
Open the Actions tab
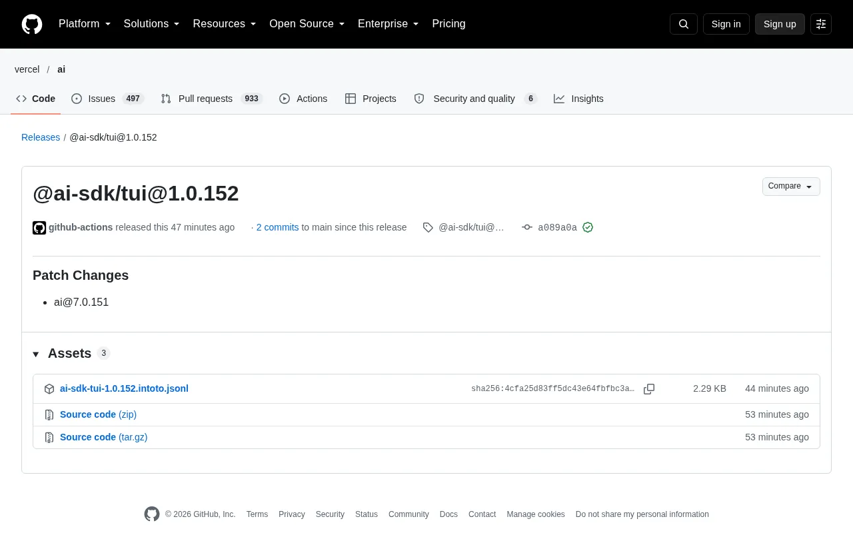(303, 99)
